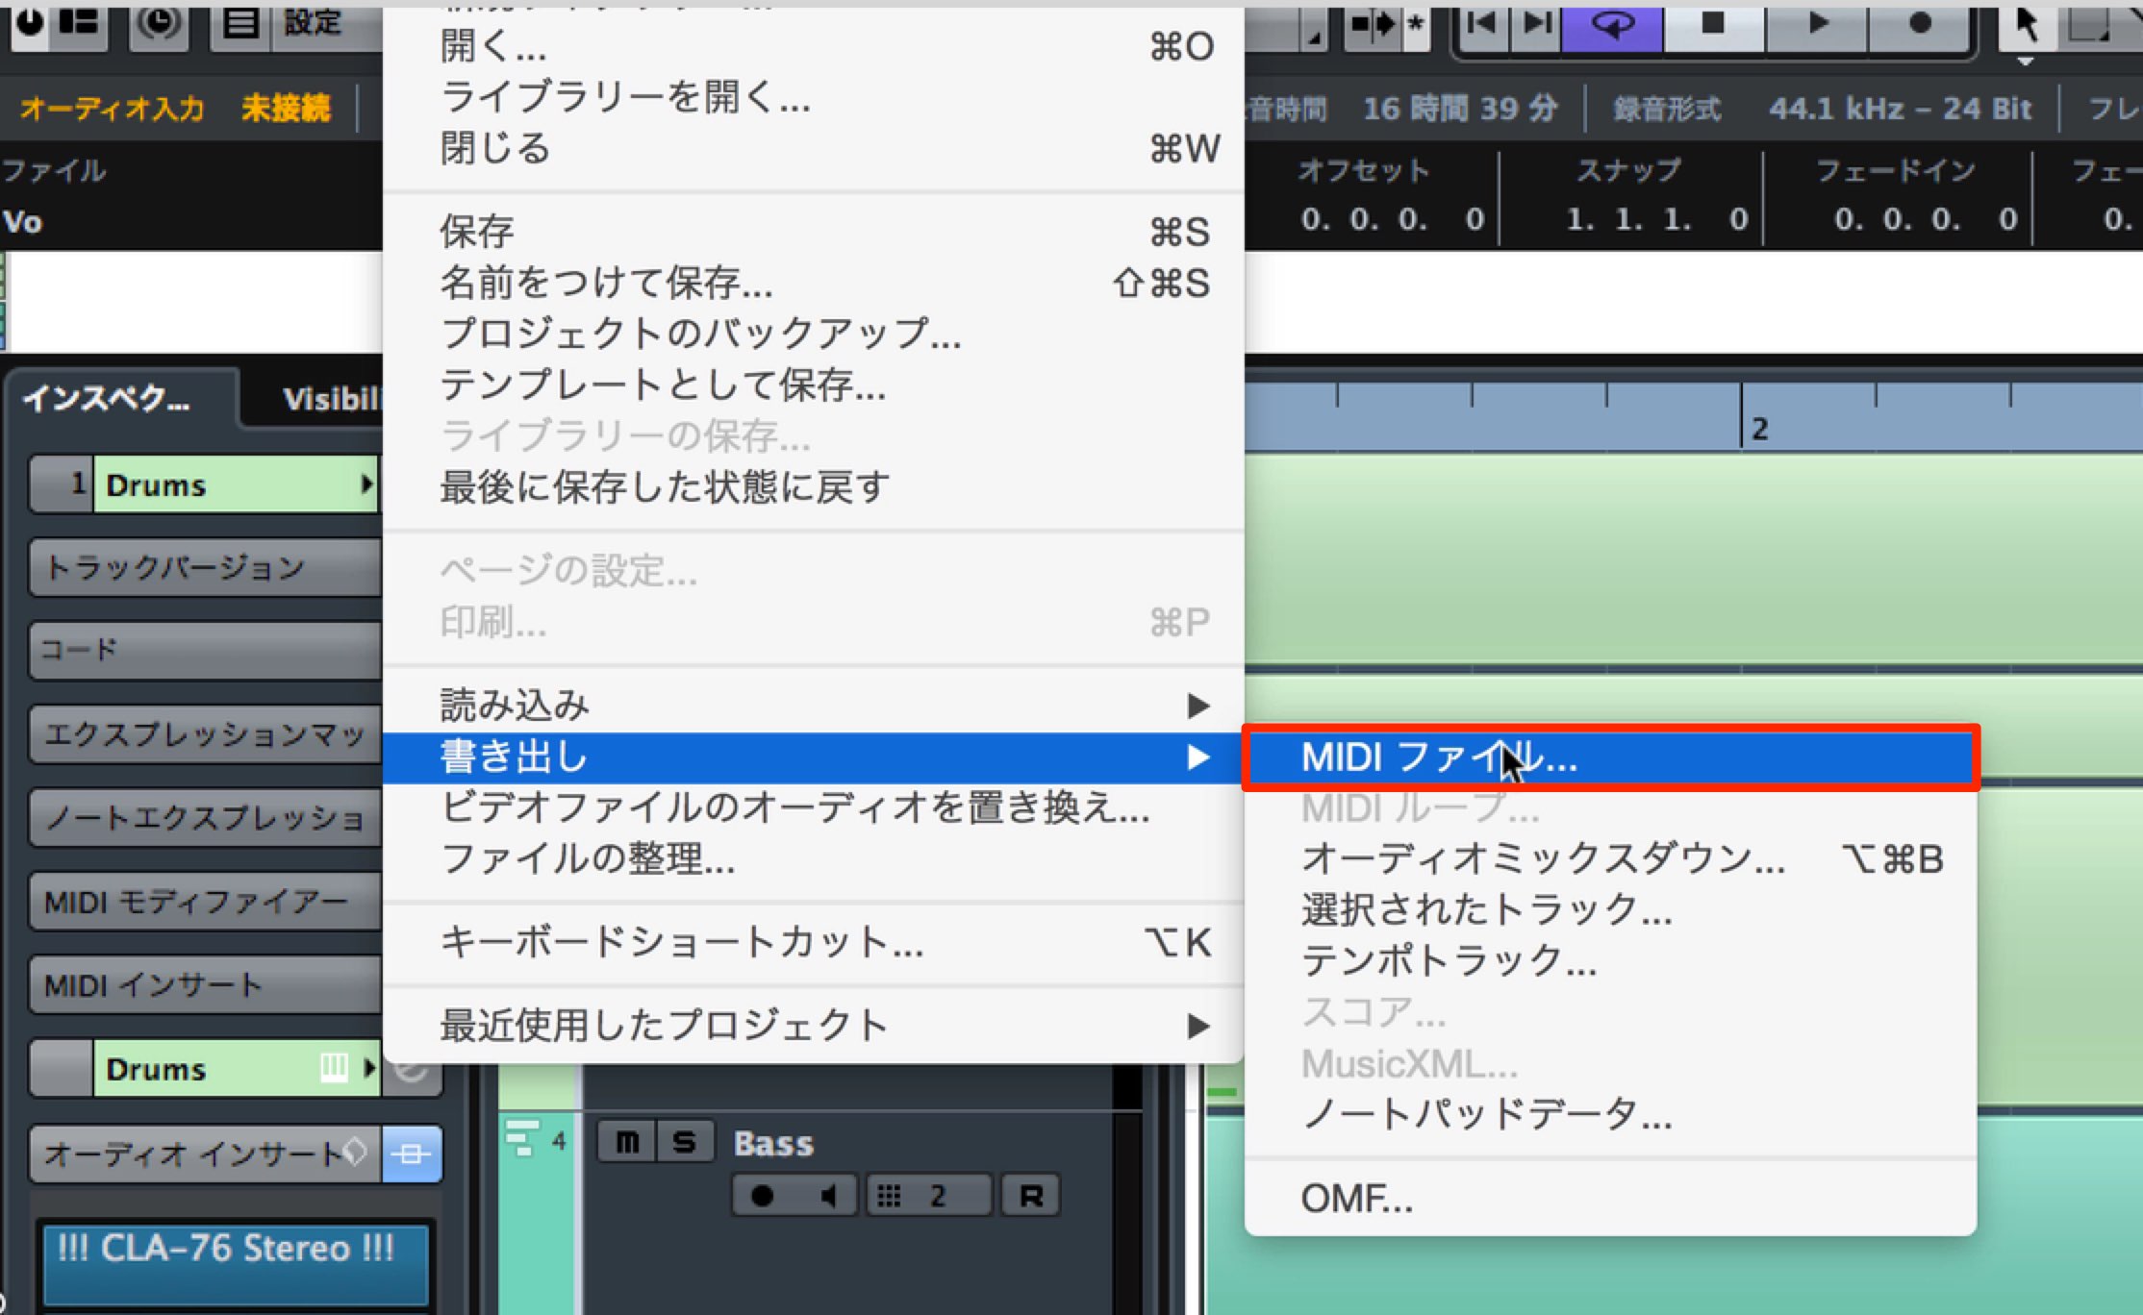Open the コード inspector section
Viewport: 2143px width, 1315px height.
click(206, 650)
